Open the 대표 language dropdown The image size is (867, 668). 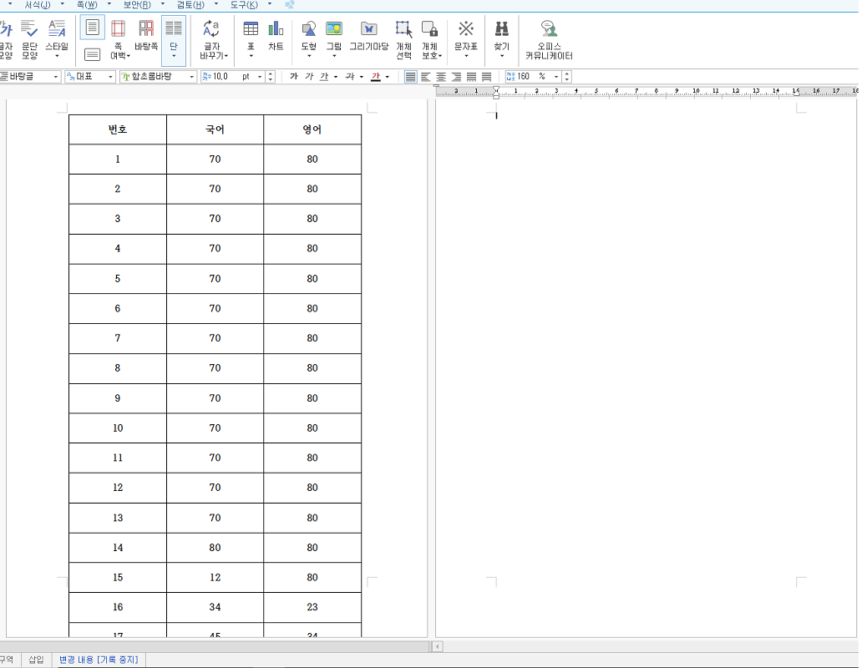tap(110, 76)
